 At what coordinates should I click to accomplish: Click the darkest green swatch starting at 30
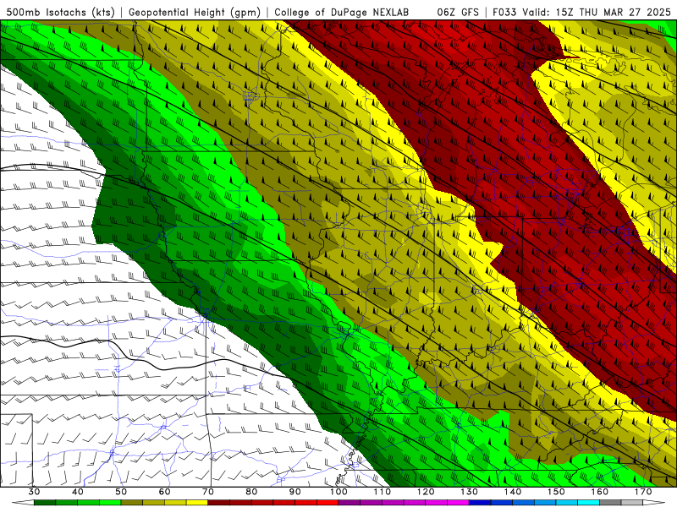click(45, 503)
